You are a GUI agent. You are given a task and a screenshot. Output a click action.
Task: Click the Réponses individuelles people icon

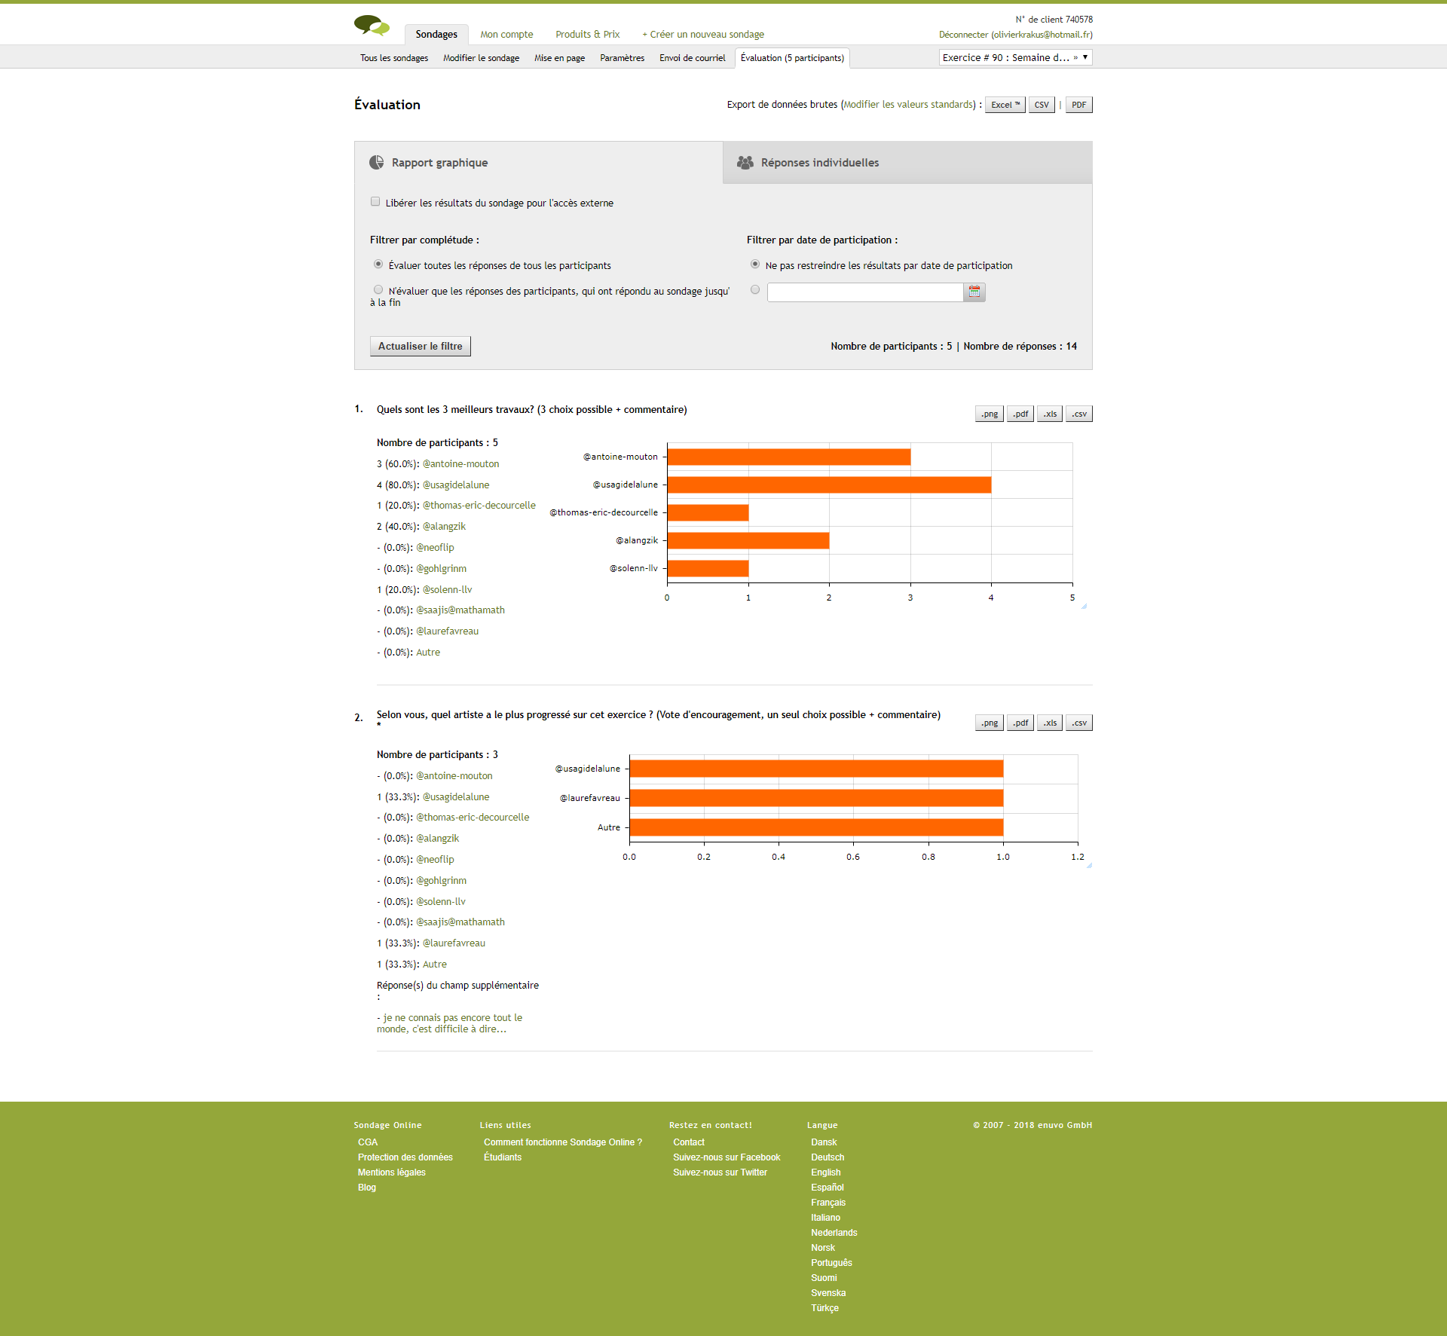745,163
